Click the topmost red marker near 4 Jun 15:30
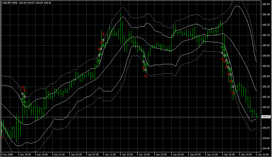272x157 pixels. coord(23,87)
